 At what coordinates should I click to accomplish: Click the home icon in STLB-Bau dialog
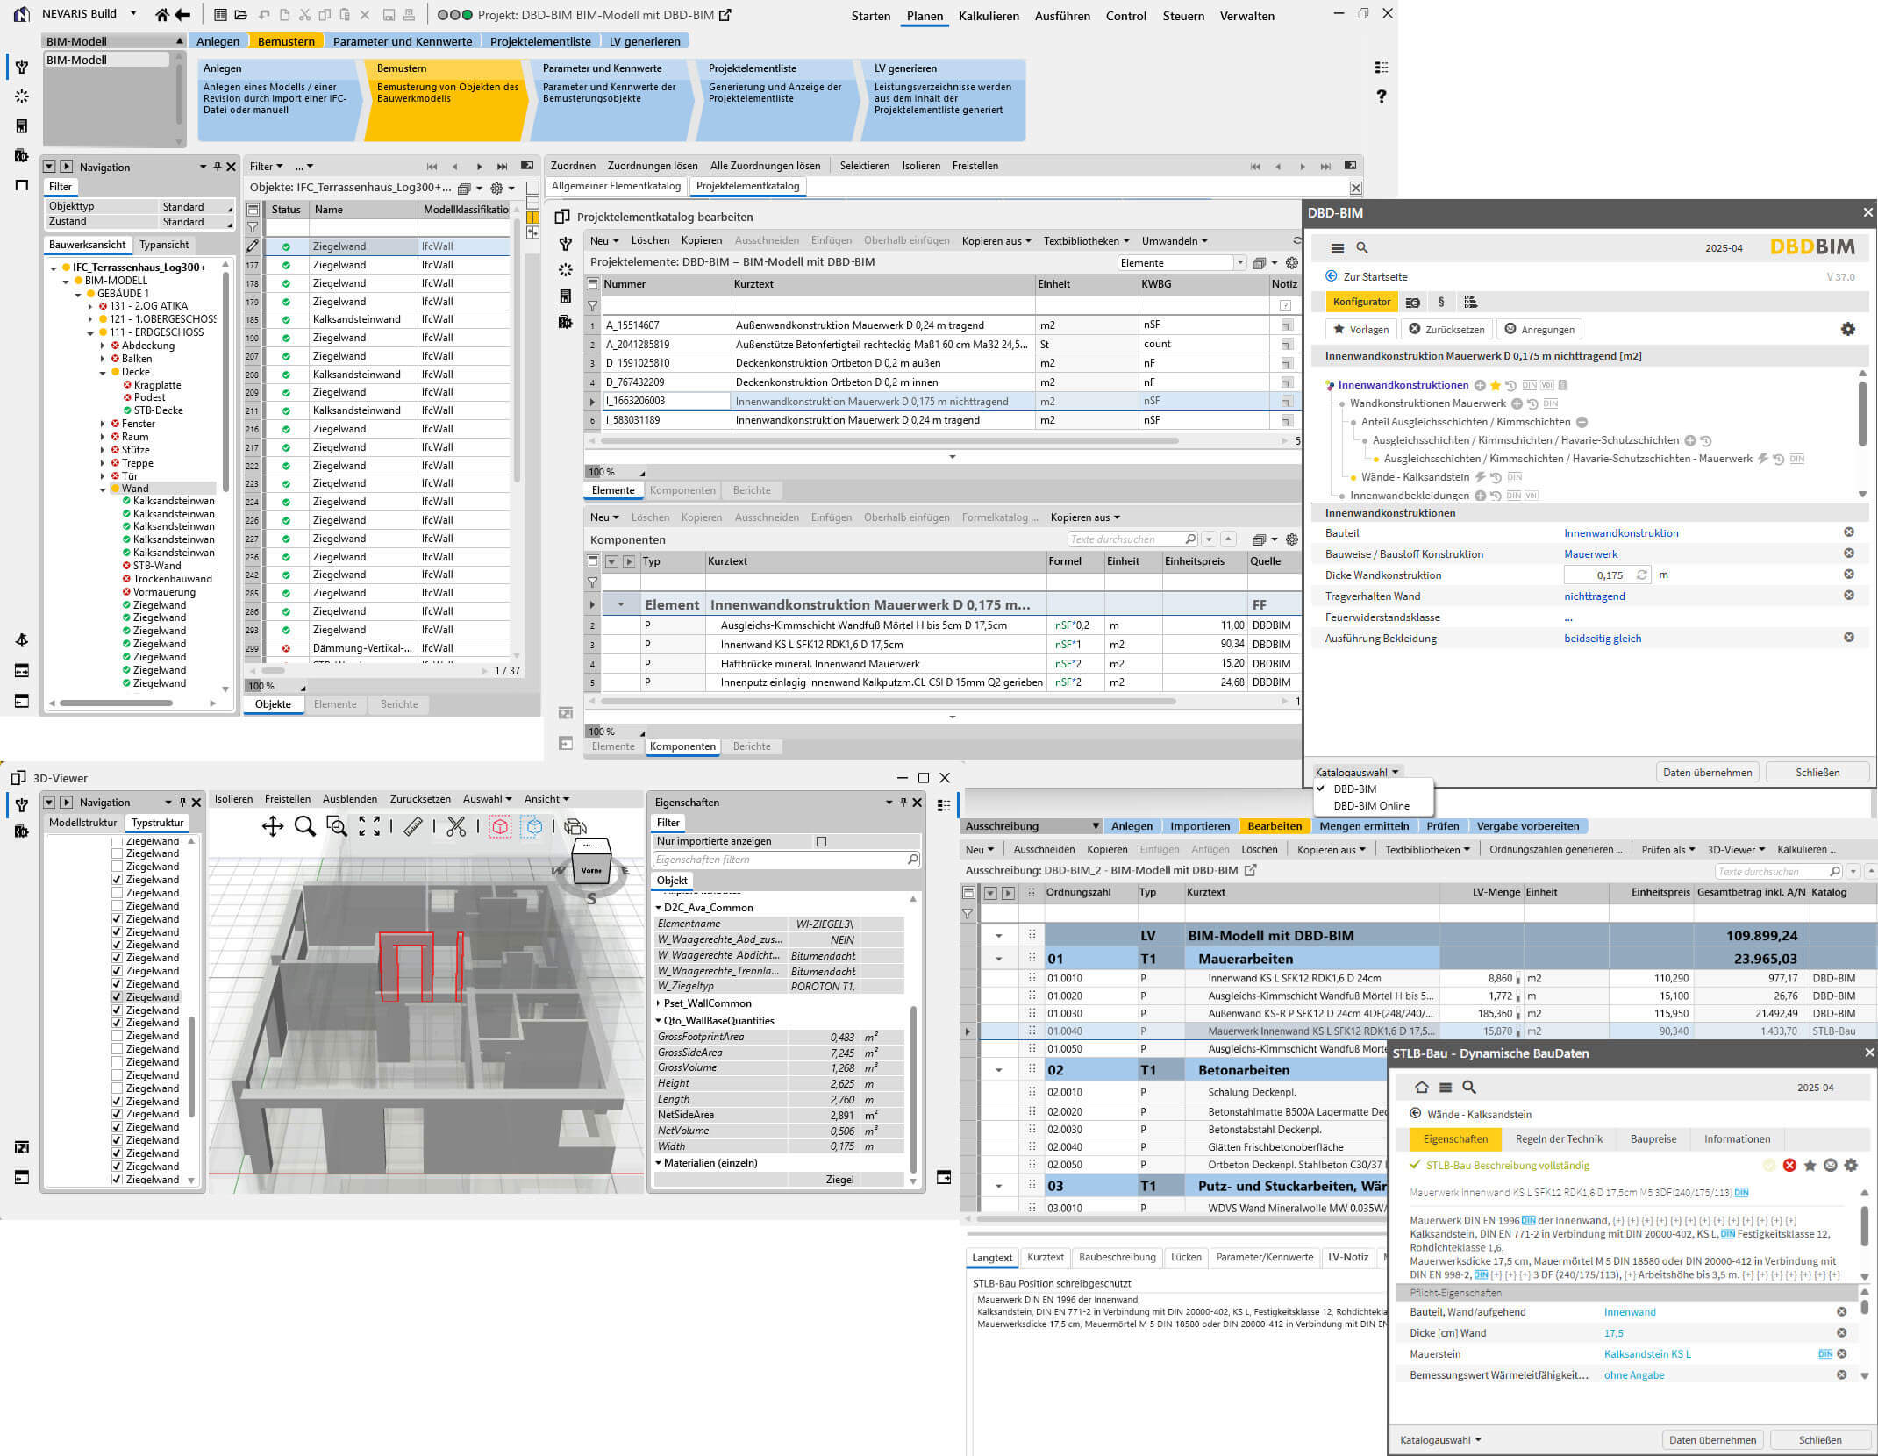pyautogui.click(x=1422, y=1088)
